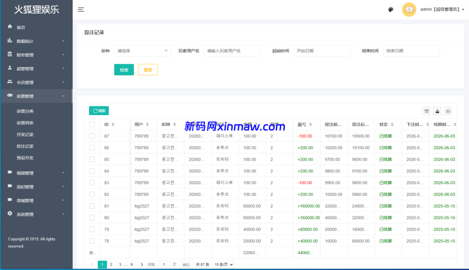Collapse the 彩票管理 sidebar menu
The width and height of the screenshot is (469, 270).
coord(37,96)
